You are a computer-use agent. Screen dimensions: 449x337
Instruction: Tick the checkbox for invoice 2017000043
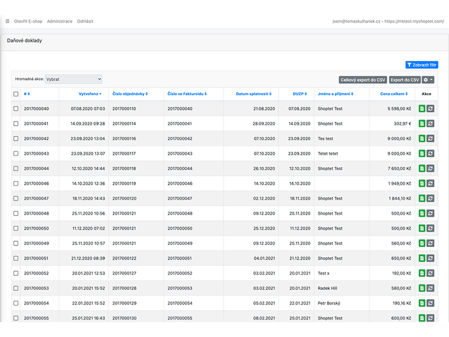[16, 153]
